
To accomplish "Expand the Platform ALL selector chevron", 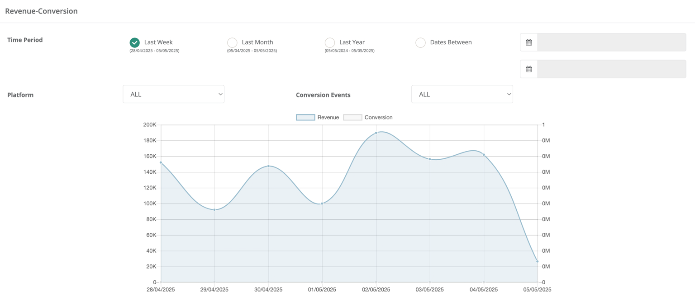I will (x=220, y=94).
